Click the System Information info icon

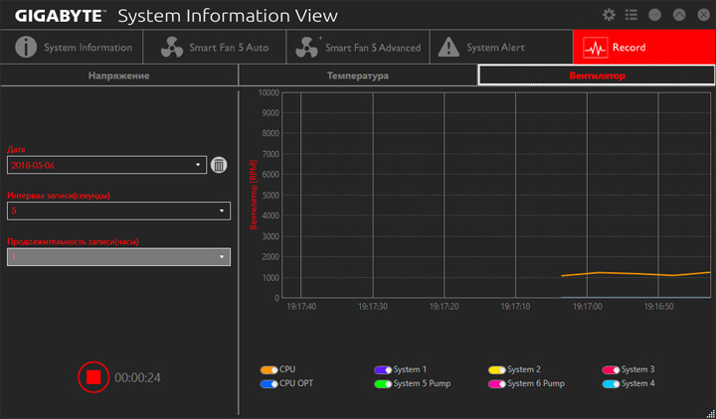coord(26,47)
